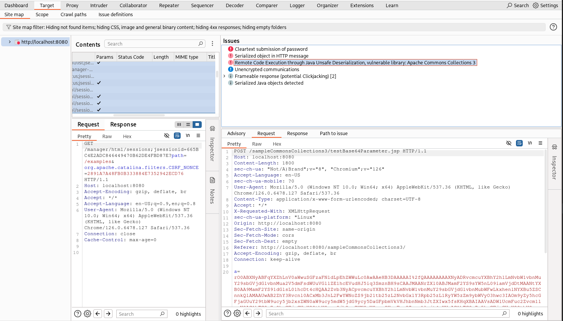The width and height of the screenshot is (563, 321).
Task: Open Contents panel three-dot menu
Action: tap(212, 44)
